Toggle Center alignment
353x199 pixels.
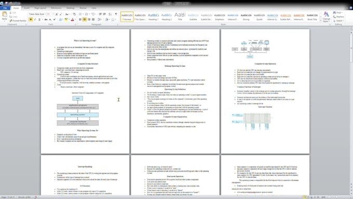coord(85,20)
